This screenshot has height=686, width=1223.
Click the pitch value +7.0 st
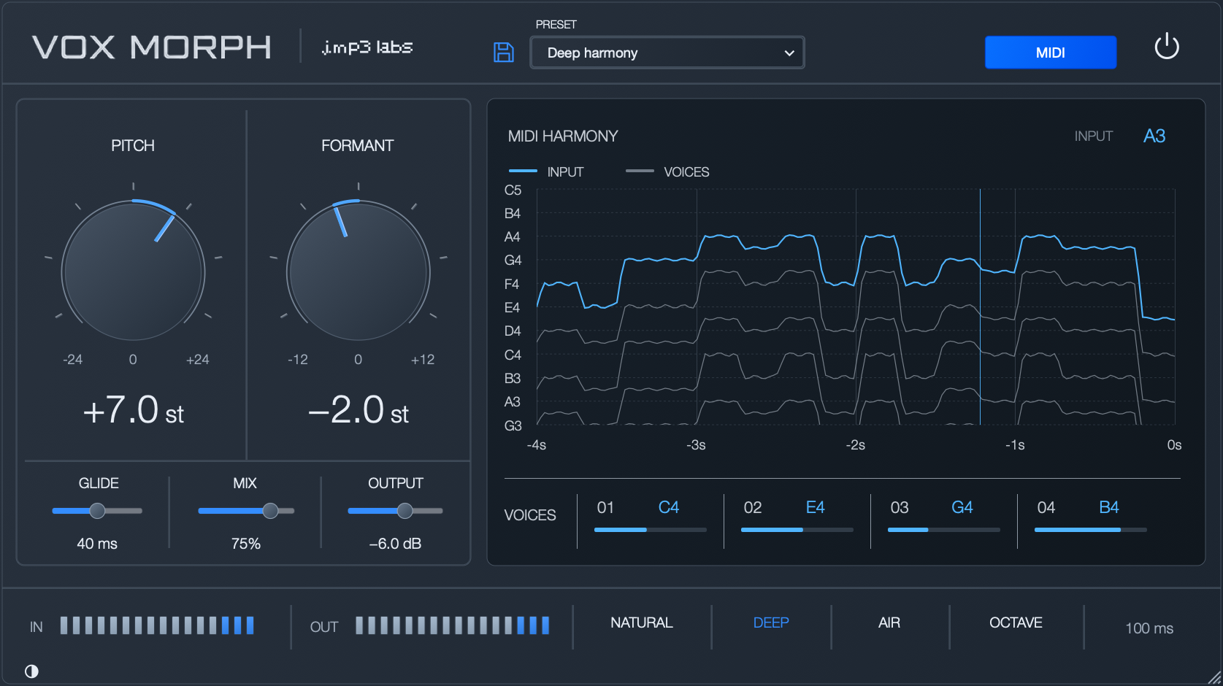coord(133,410)
